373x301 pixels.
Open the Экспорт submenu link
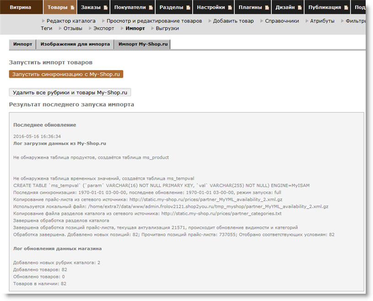(104, 28)
